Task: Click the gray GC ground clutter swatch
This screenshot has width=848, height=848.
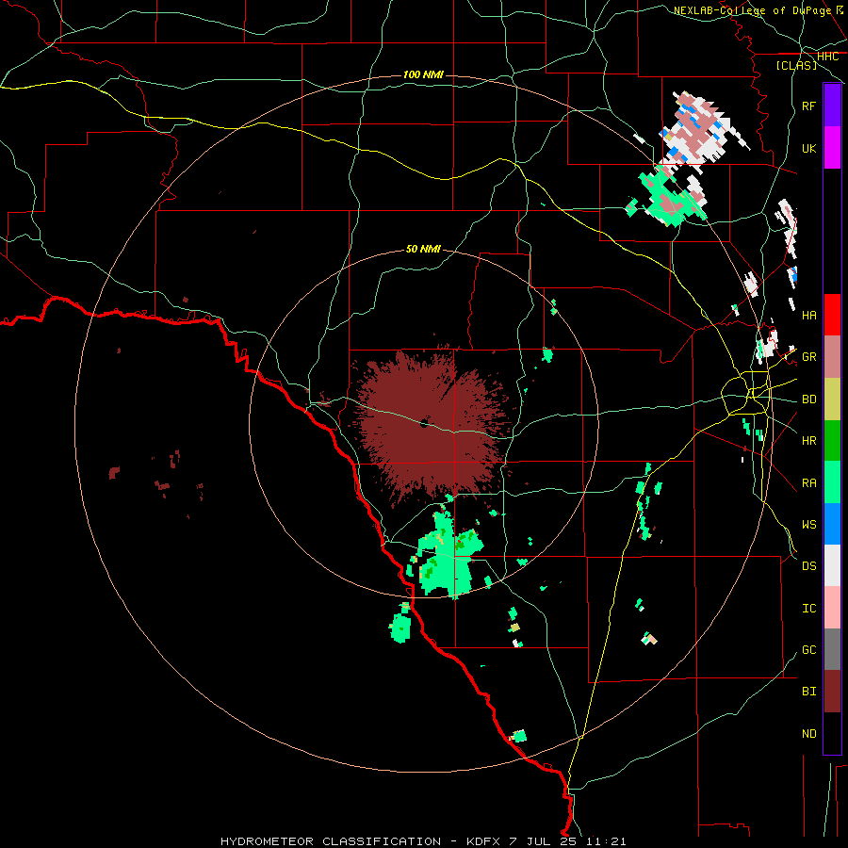Action: point(832,649)
